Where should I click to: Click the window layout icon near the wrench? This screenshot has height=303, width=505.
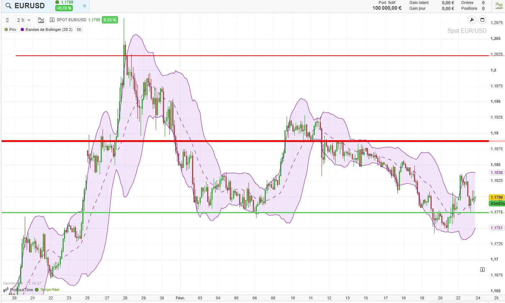click(x=482, y=20)
